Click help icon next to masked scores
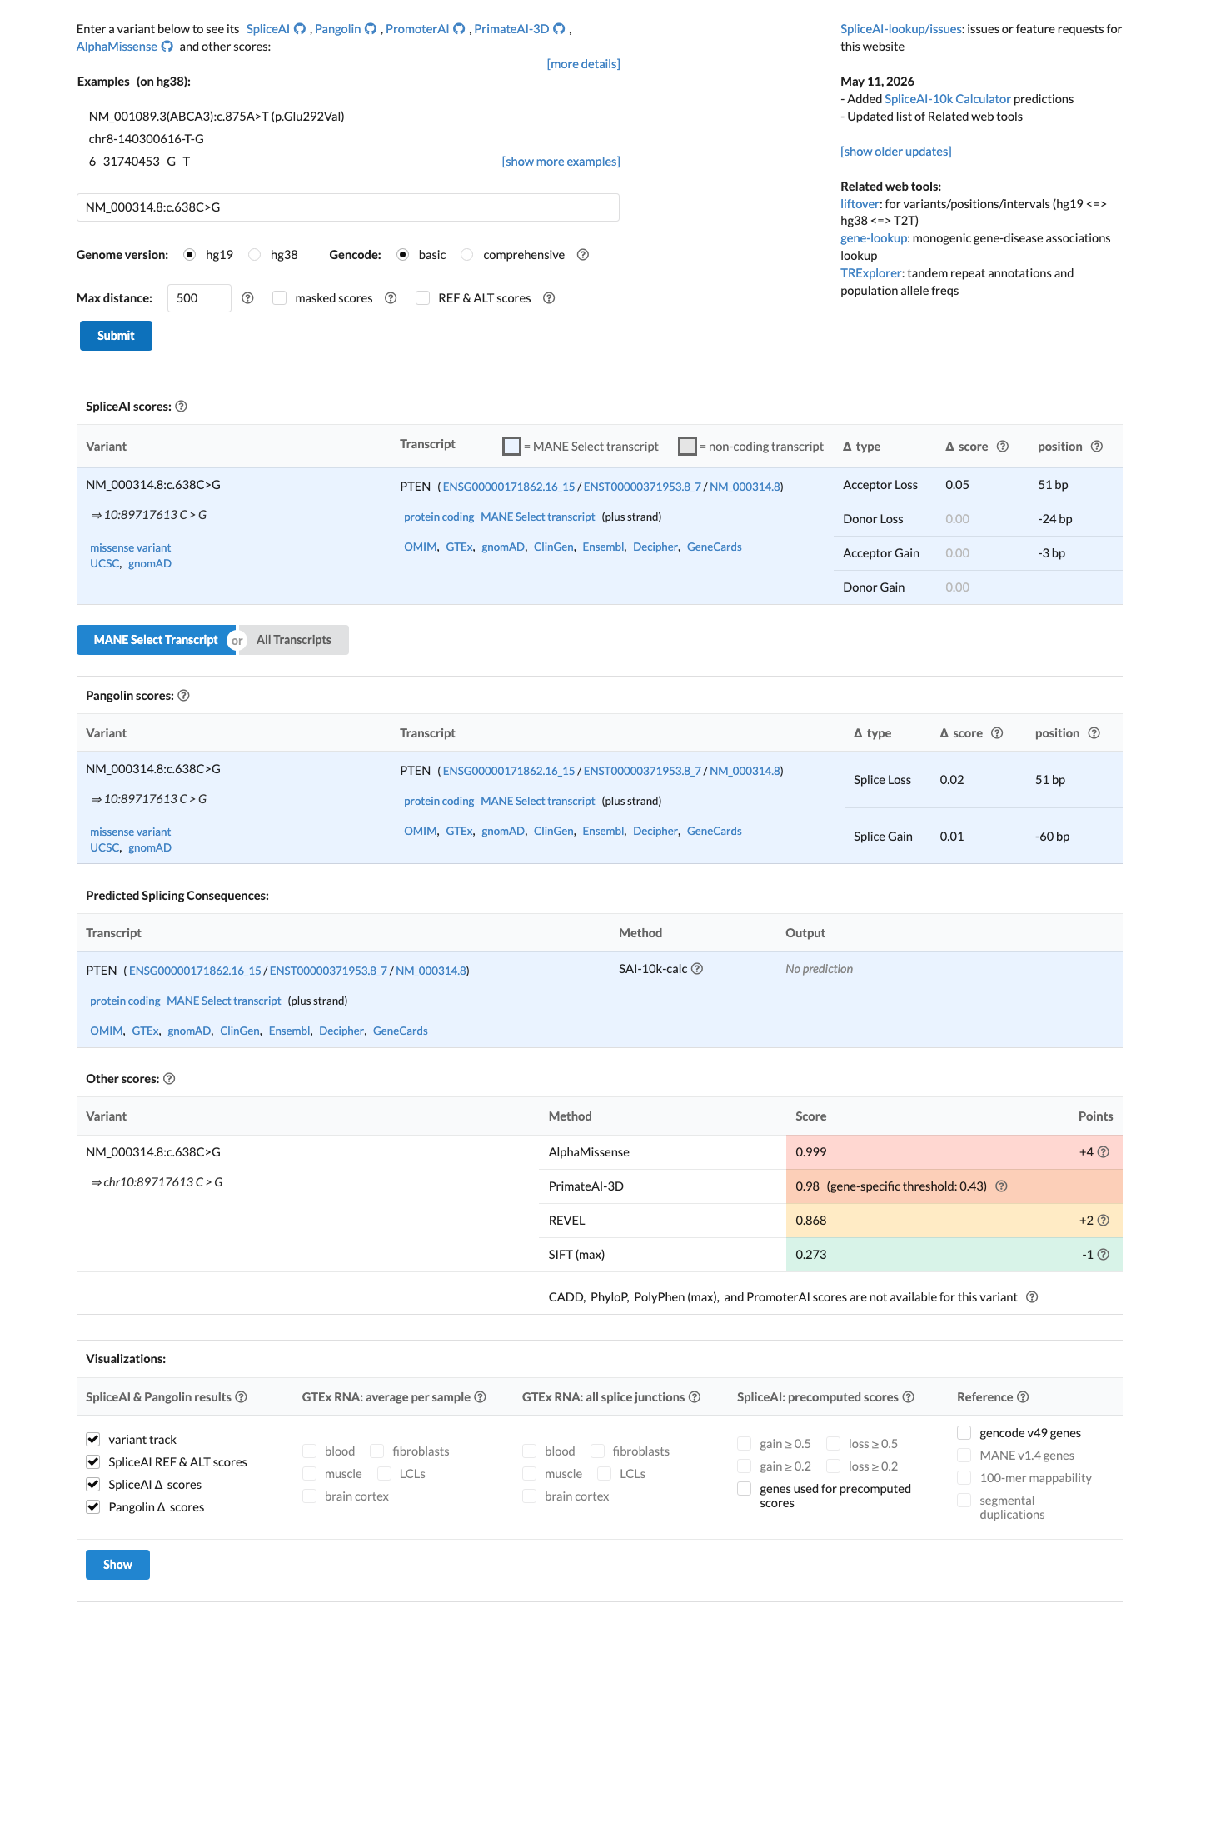This screenshot has height=1833, width=1211. click(391, 298)
